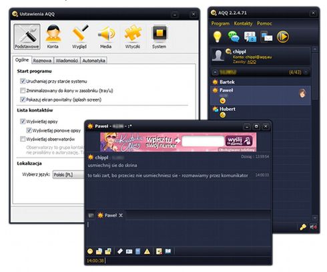The image size is (327, 272).
Task: Open the Pomoc menu
Action: [x=264, y=23]
